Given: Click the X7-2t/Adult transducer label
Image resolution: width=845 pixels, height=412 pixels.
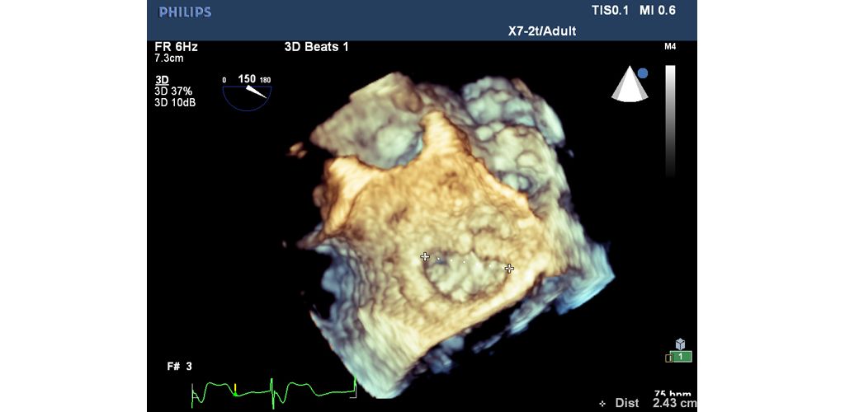Looking at the screenshot, I should [x=542, y=31].
